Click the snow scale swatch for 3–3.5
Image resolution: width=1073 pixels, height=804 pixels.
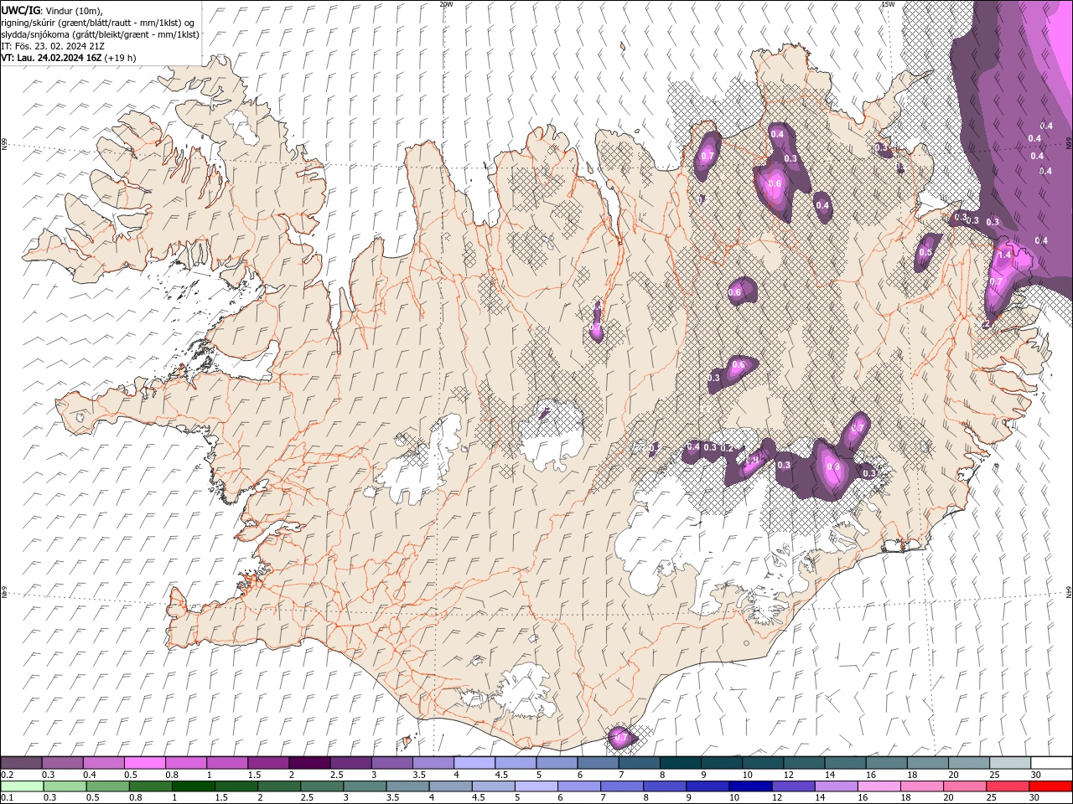tap(391, 763)
